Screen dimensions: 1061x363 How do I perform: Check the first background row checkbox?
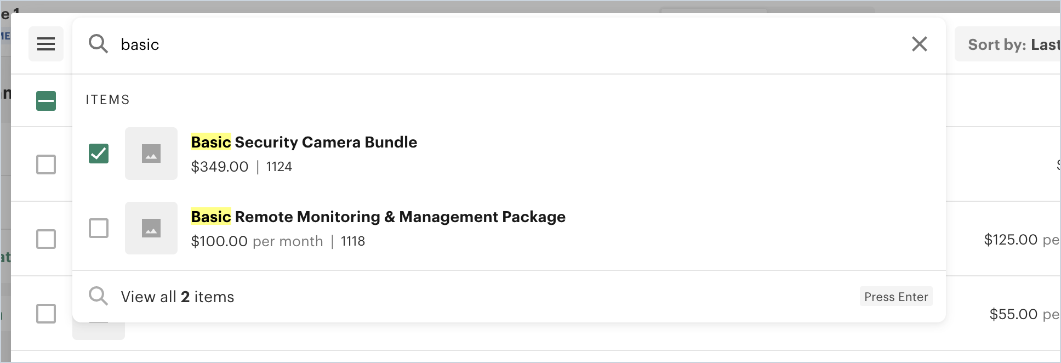pyautogui.click(x=46, y=165)
